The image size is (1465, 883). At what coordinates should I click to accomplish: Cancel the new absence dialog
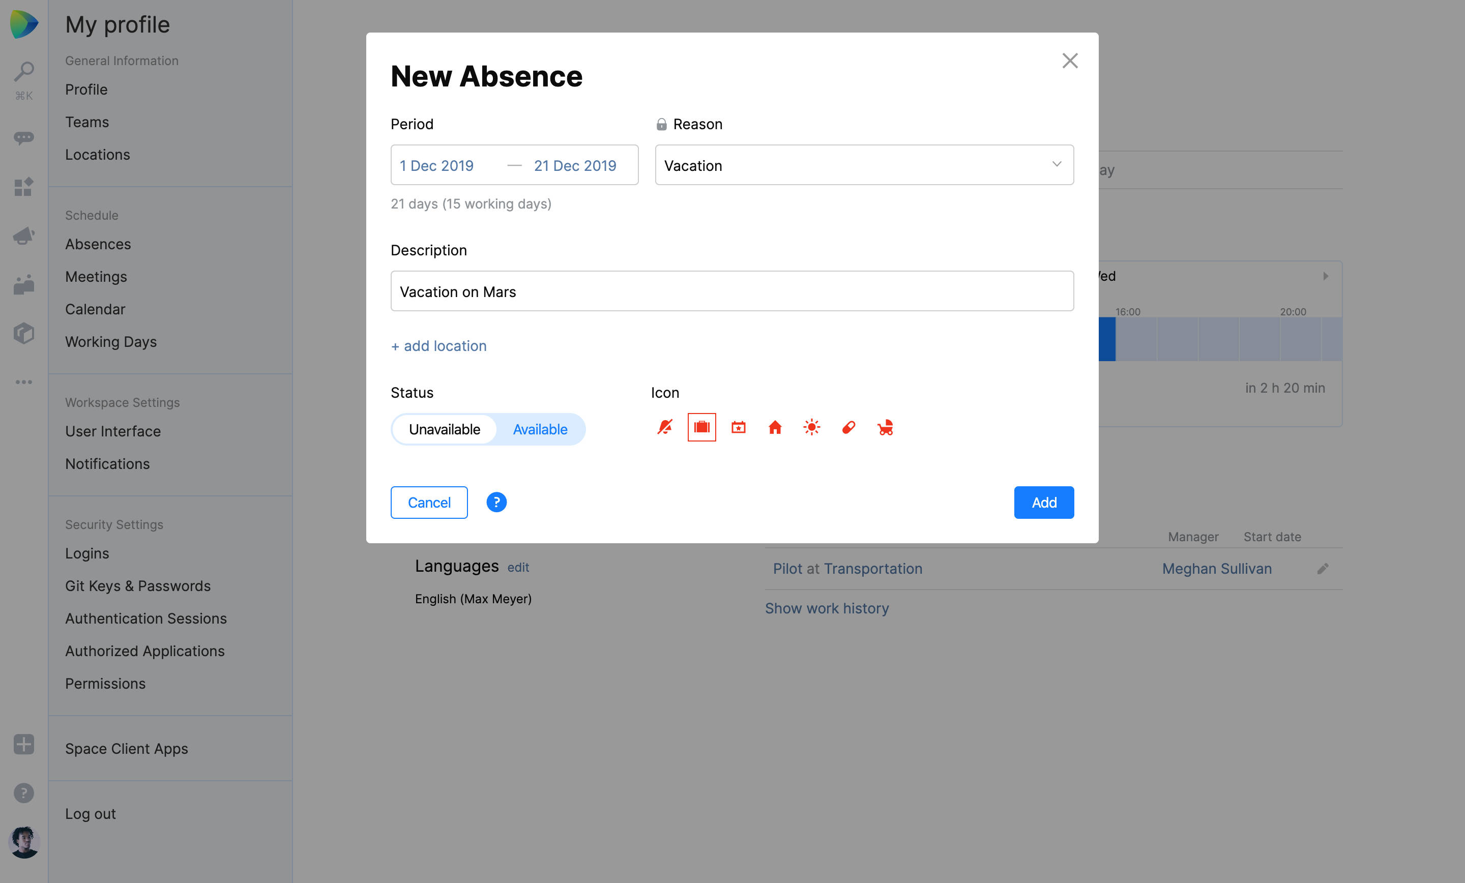pos(429,503)
